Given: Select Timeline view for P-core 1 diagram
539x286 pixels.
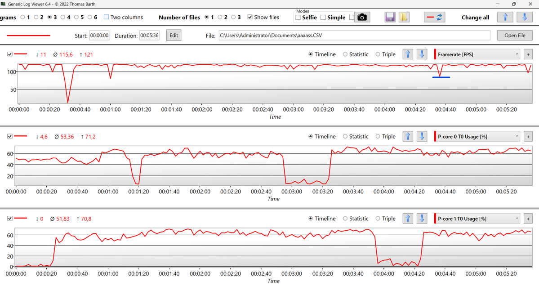Looking at the screenshot, I should [x=311, y=219].
